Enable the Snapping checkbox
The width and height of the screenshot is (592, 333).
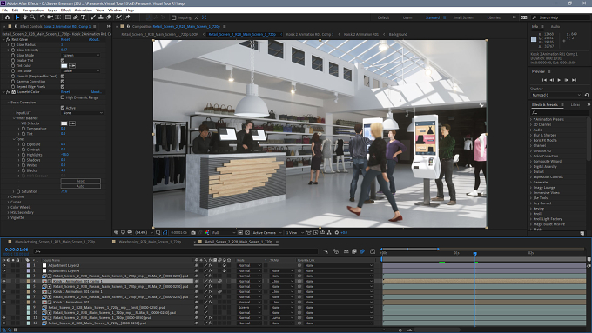[x=173, y=17]
